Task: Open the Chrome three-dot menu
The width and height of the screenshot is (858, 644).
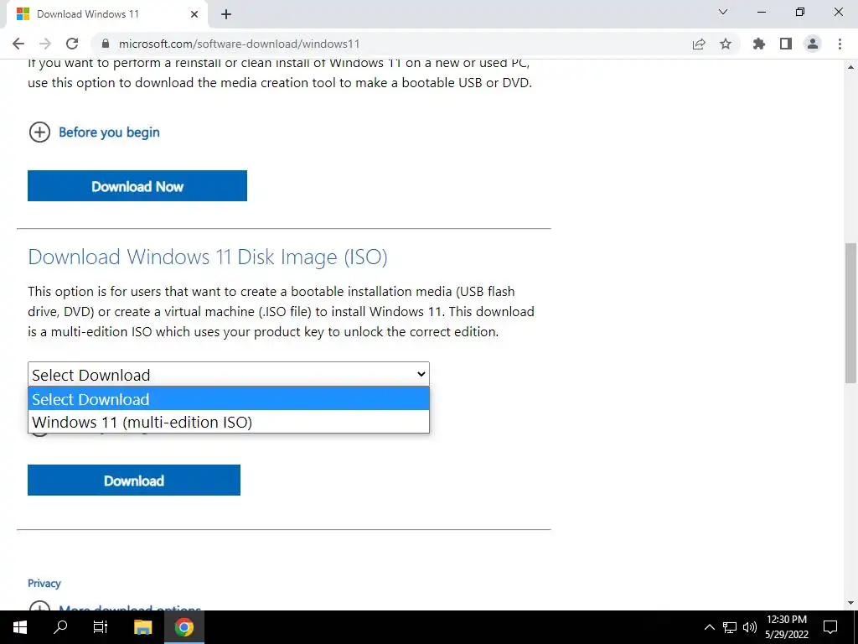Action: [x=840, y=44]
